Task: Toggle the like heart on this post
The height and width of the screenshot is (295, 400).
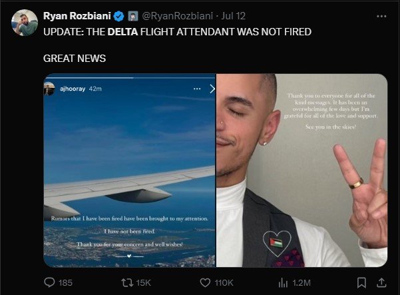Action: tap(206, 282)
